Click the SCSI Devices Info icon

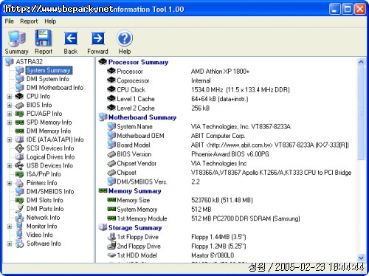tap(19, 148)
